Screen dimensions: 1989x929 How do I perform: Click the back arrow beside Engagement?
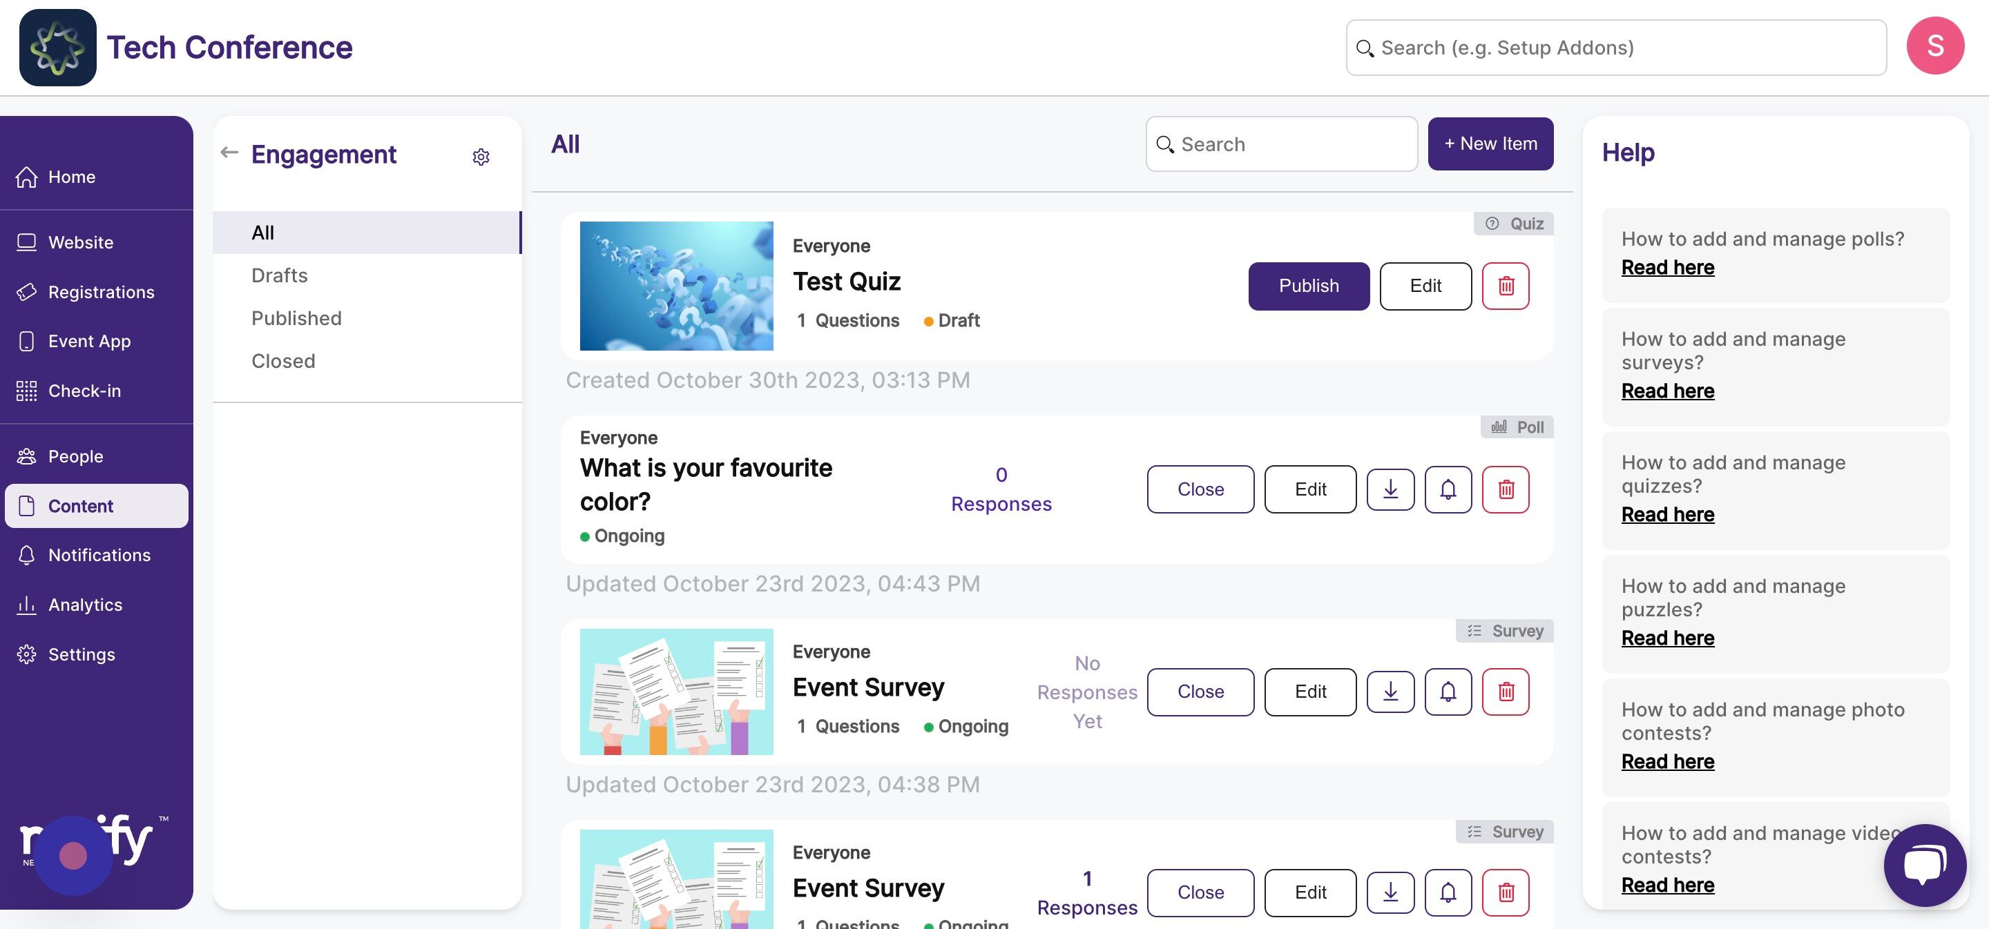[229, 152]
